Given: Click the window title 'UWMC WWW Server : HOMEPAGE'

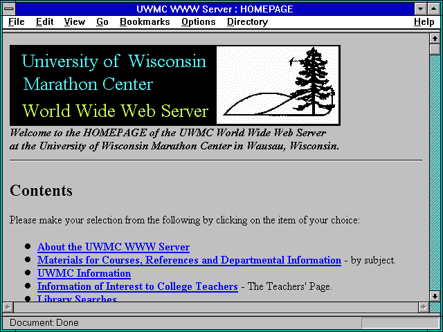Looking at the screenshot, I should (x=215, y=9).
